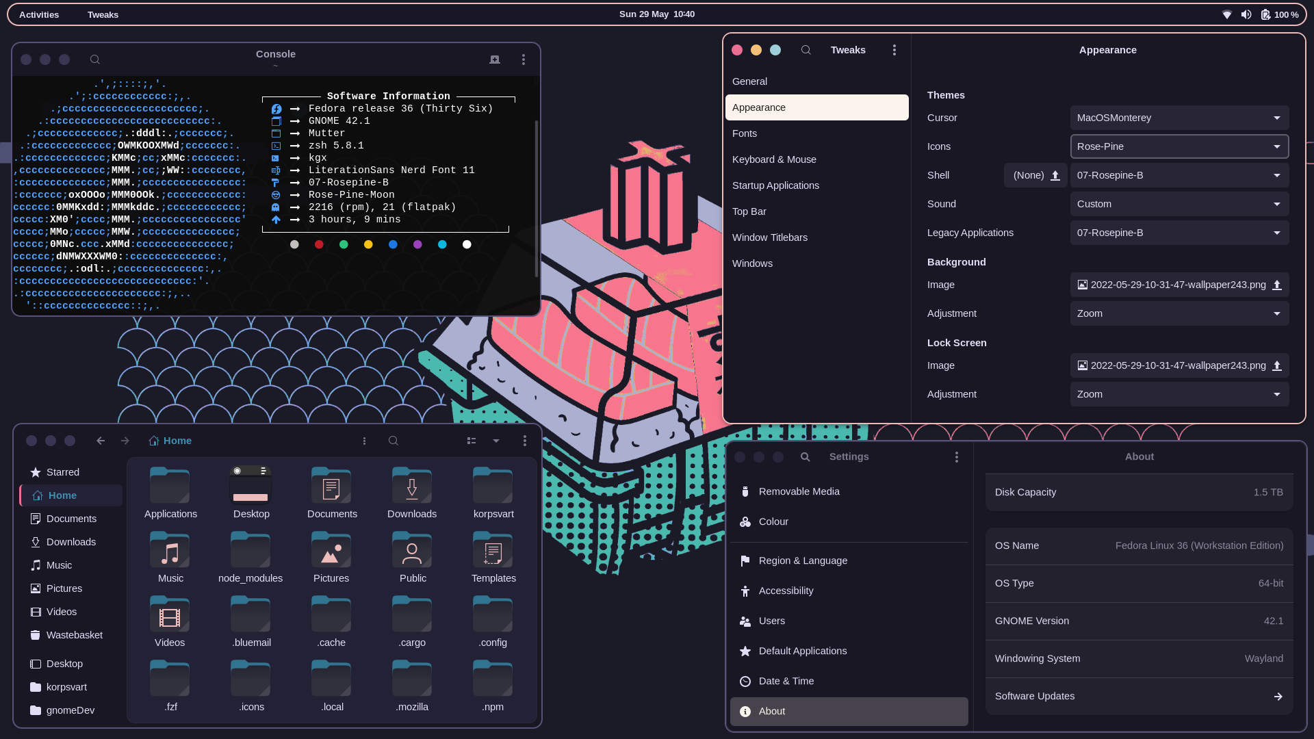Open Accessibility settings

point(849,591)
